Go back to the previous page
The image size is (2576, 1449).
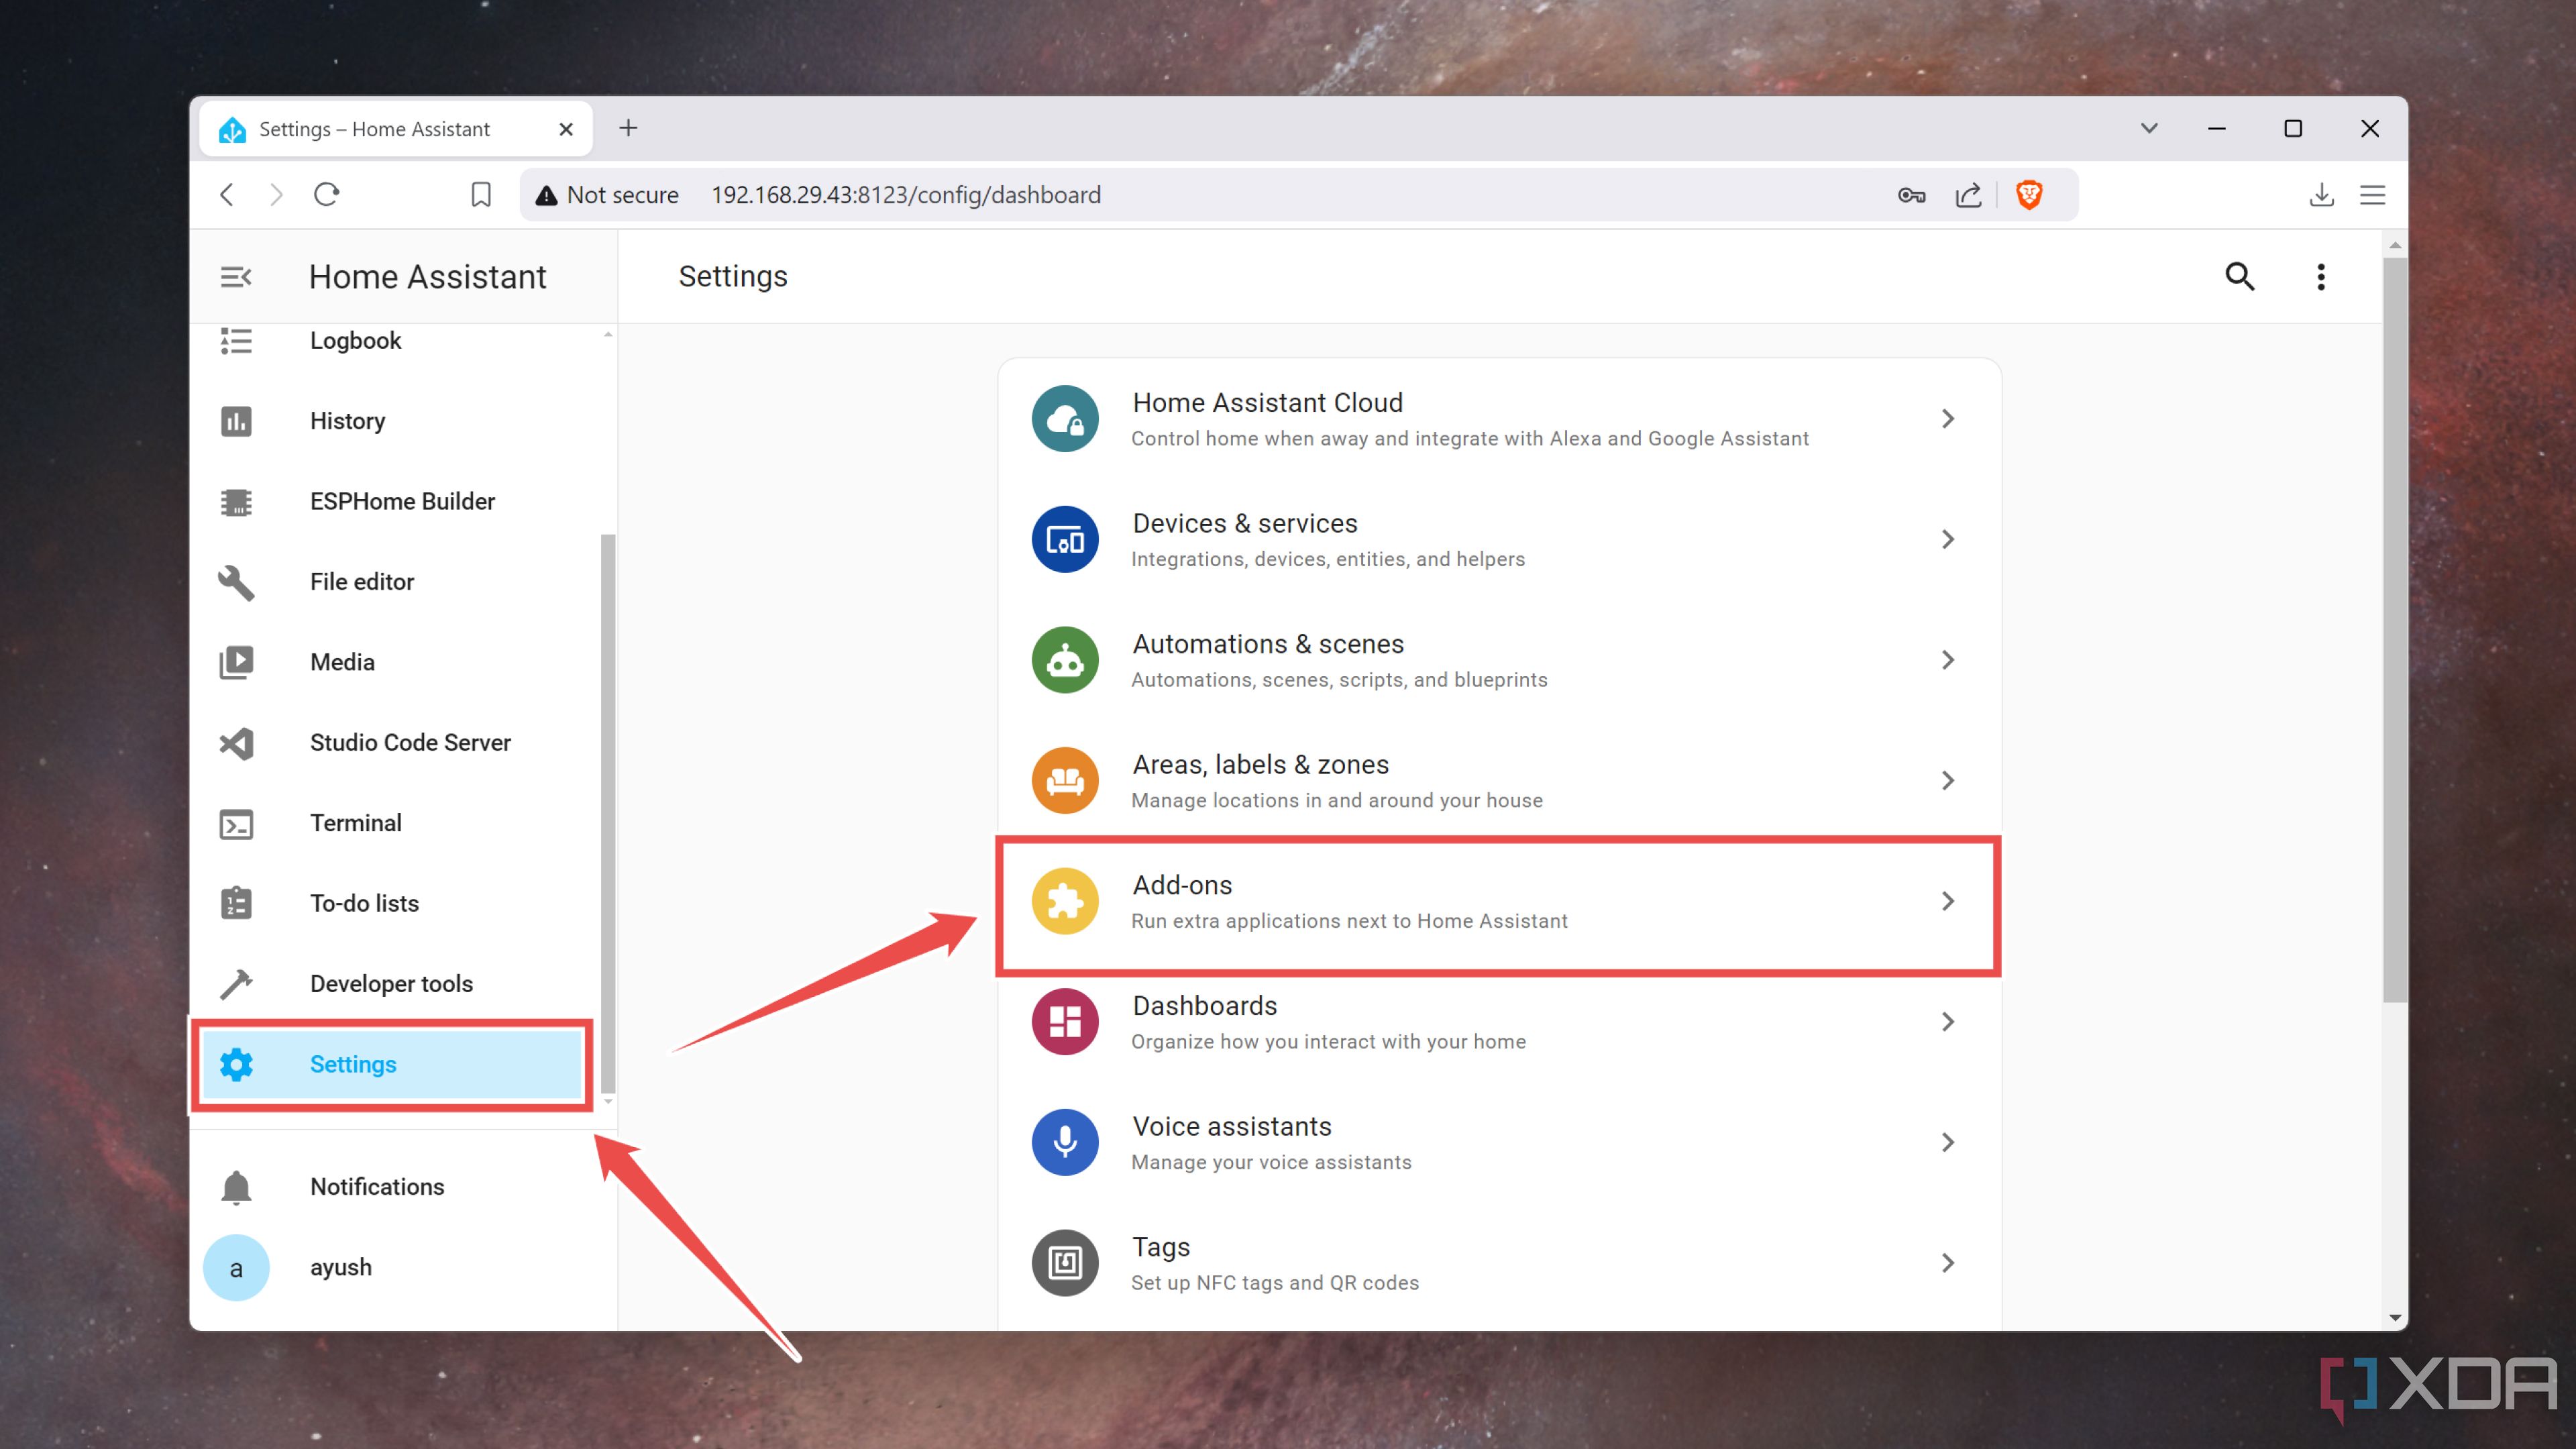point(227,194)
